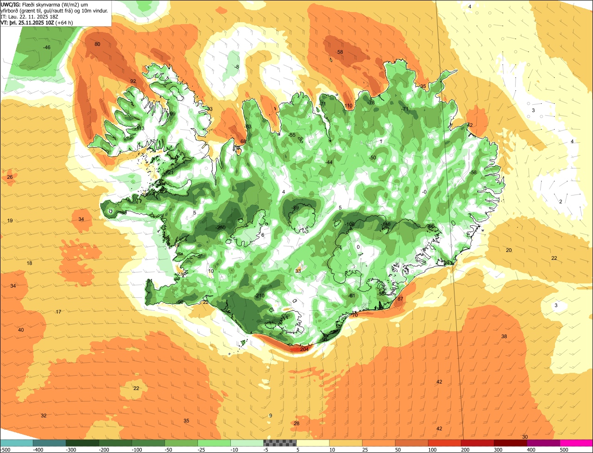
Task: Click the '204' flux value on the south coast
Action: click(304, 349)
